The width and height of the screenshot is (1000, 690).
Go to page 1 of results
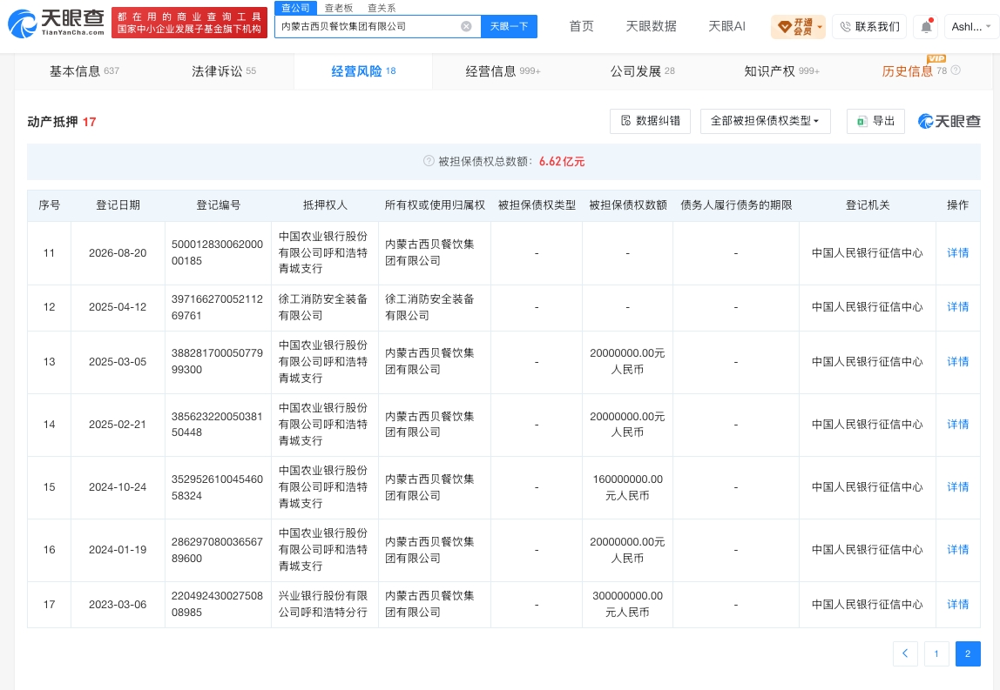[x=936, y=653]
